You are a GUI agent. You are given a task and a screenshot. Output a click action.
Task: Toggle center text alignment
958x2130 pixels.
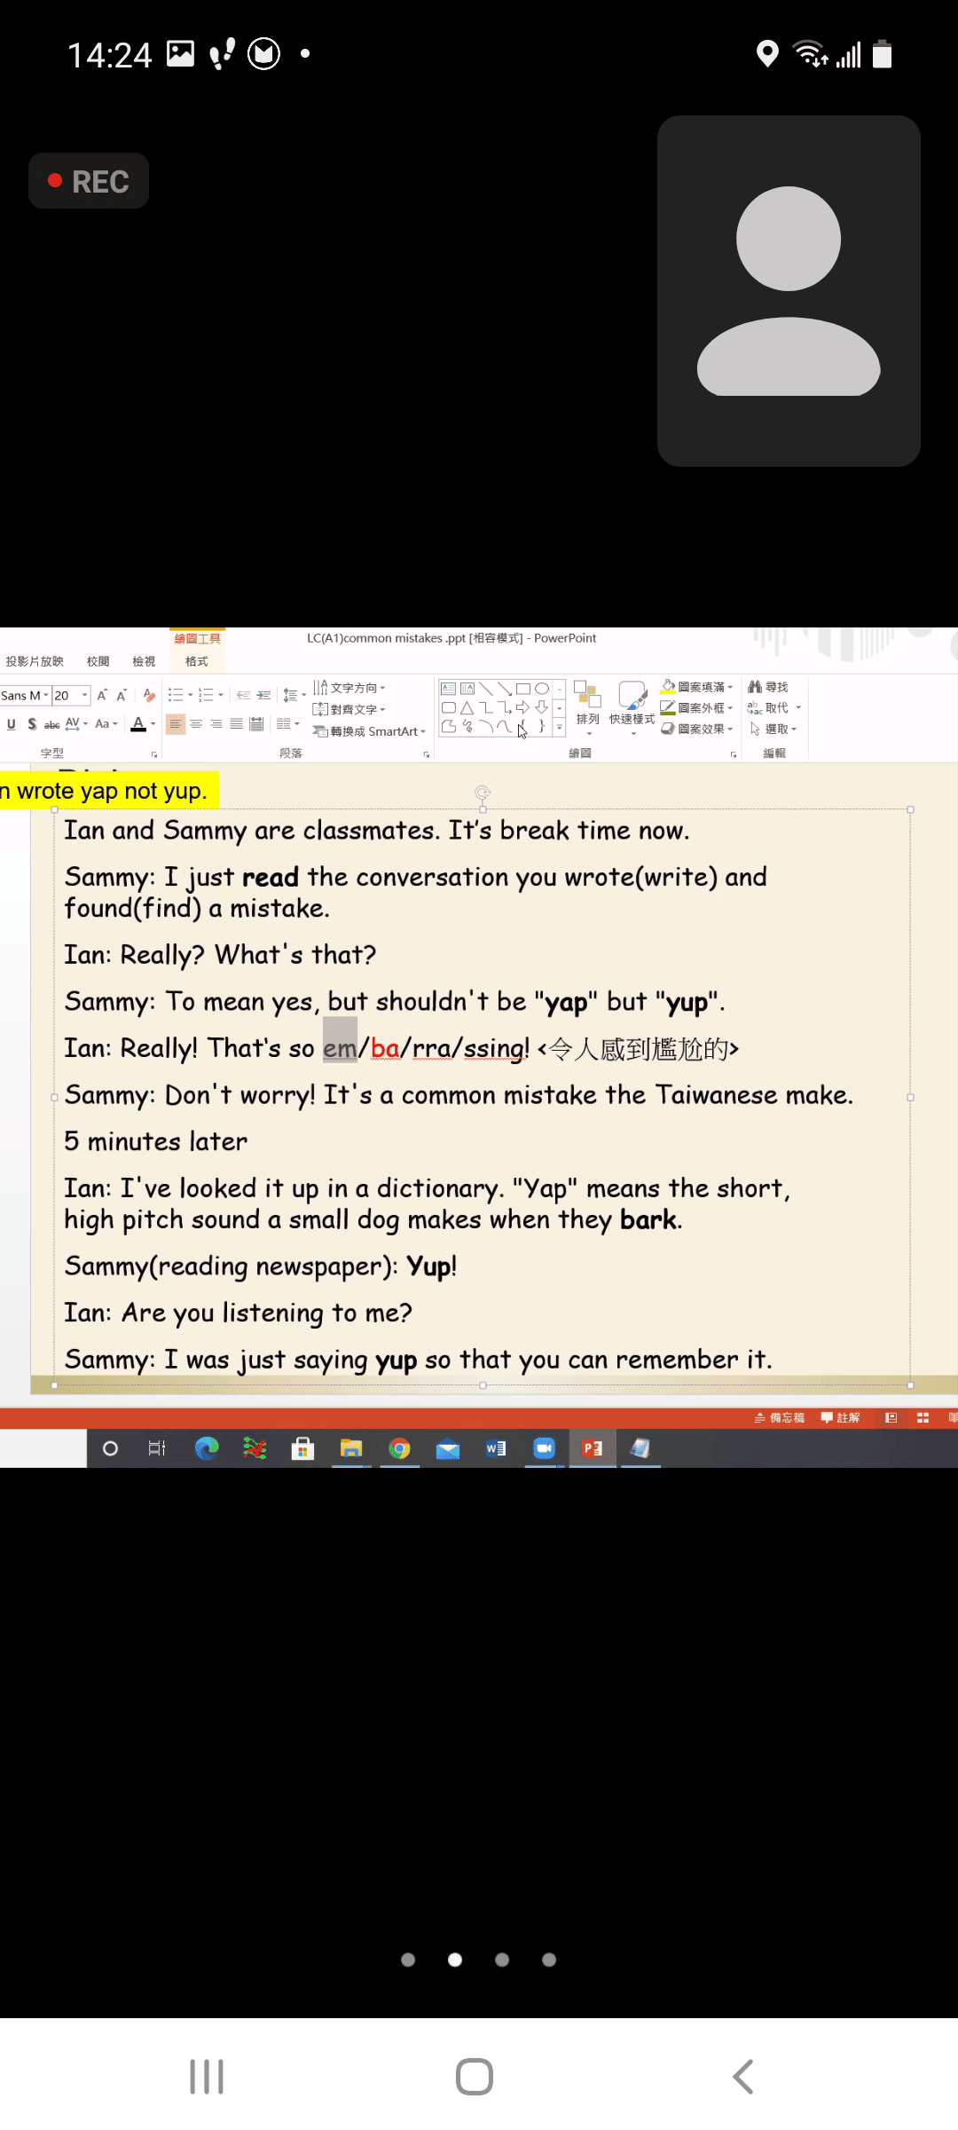[196, 724]
